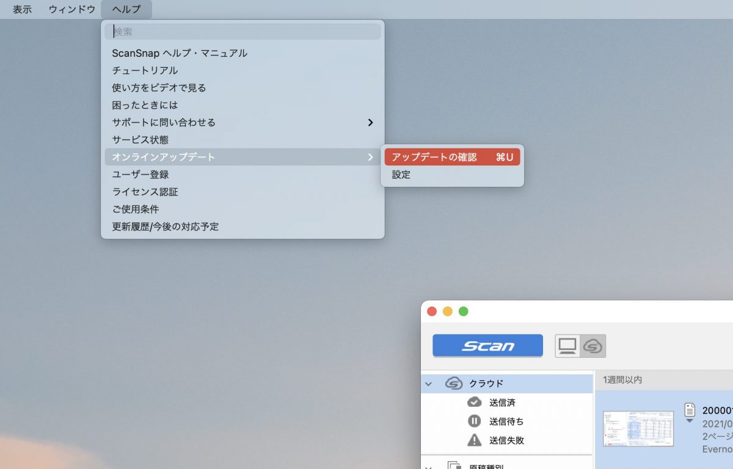The width and height of the screenshot is (733, 469).
Task: Expand the サポートに問い合わせる submenu arrow
Action: pyautogui.click(x=370, y=123)
